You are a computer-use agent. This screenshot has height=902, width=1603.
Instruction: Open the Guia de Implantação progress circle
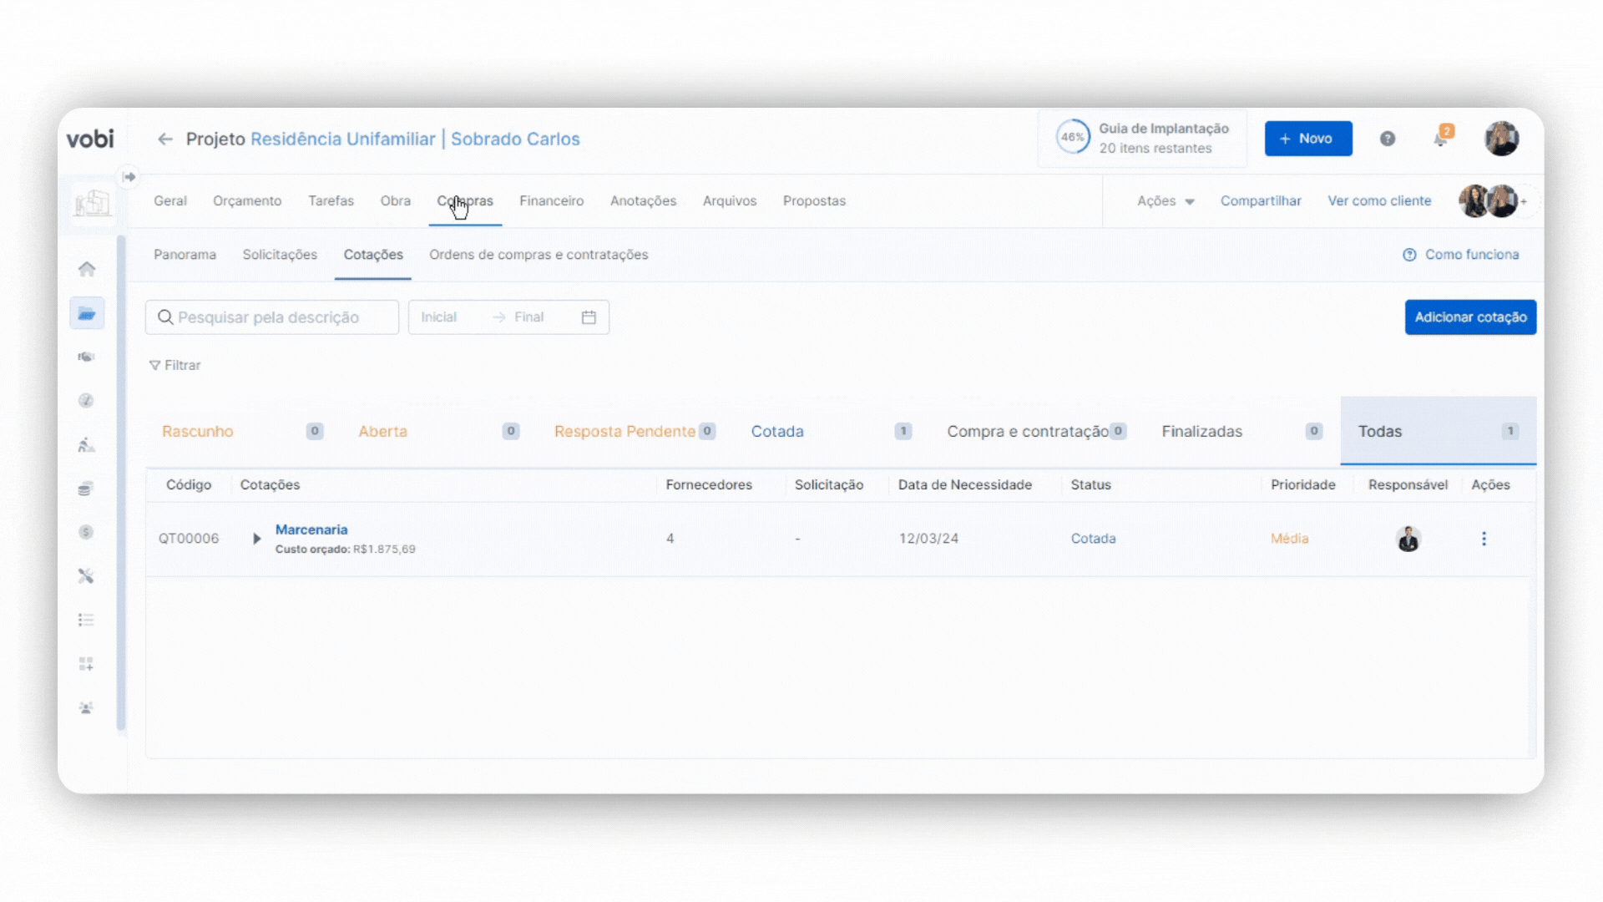click(1073, 137)
